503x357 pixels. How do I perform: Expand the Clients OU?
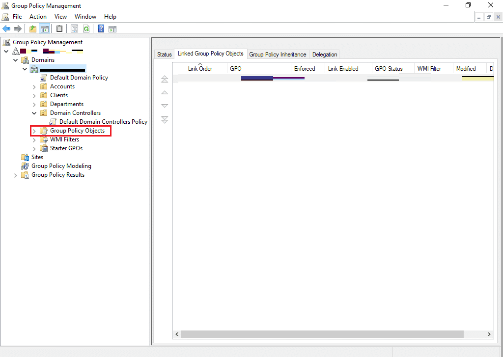34,95
